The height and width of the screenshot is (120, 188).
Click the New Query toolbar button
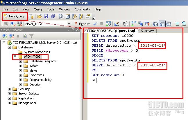click(x=15, y=16)
